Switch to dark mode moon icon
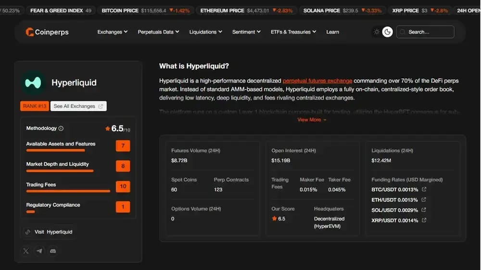The image size is (481, 270). [x=387, y=32]
